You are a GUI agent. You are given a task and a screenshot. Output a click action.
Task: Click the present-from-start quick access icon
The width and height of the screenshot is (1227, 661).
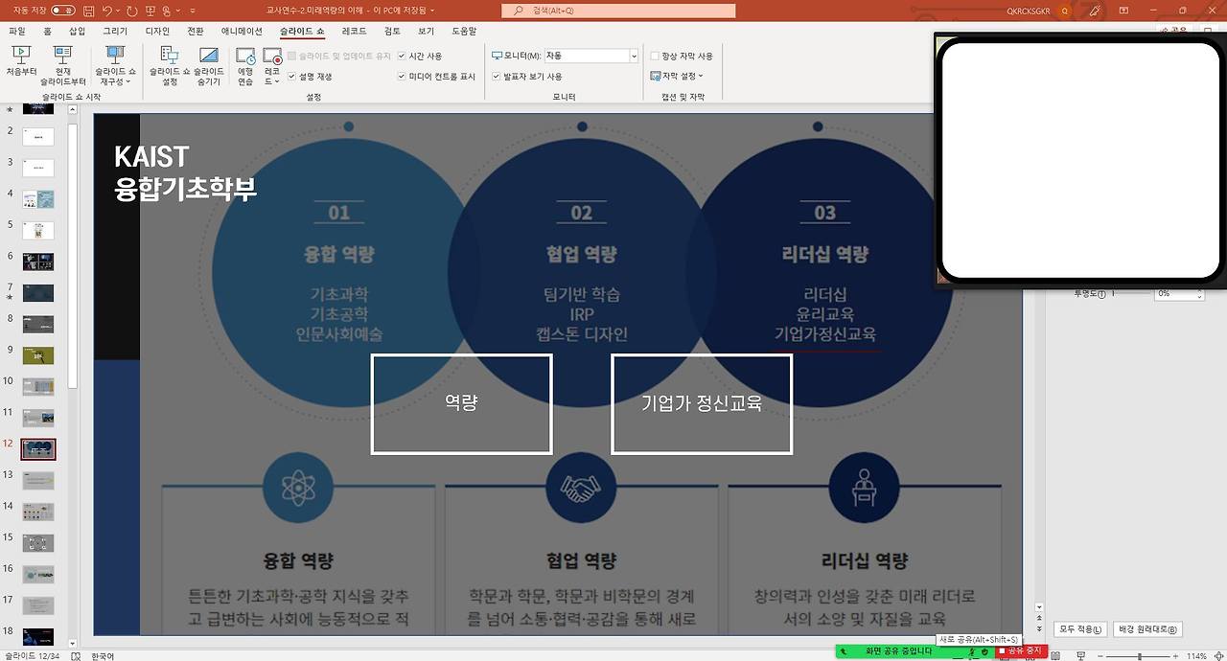click(151, 11)
